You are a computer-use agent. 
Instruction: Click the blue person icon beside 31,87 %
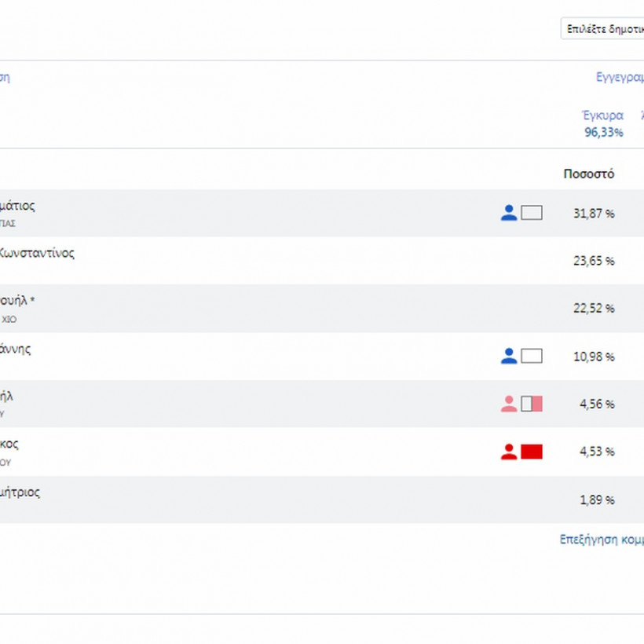coord(509,212)
